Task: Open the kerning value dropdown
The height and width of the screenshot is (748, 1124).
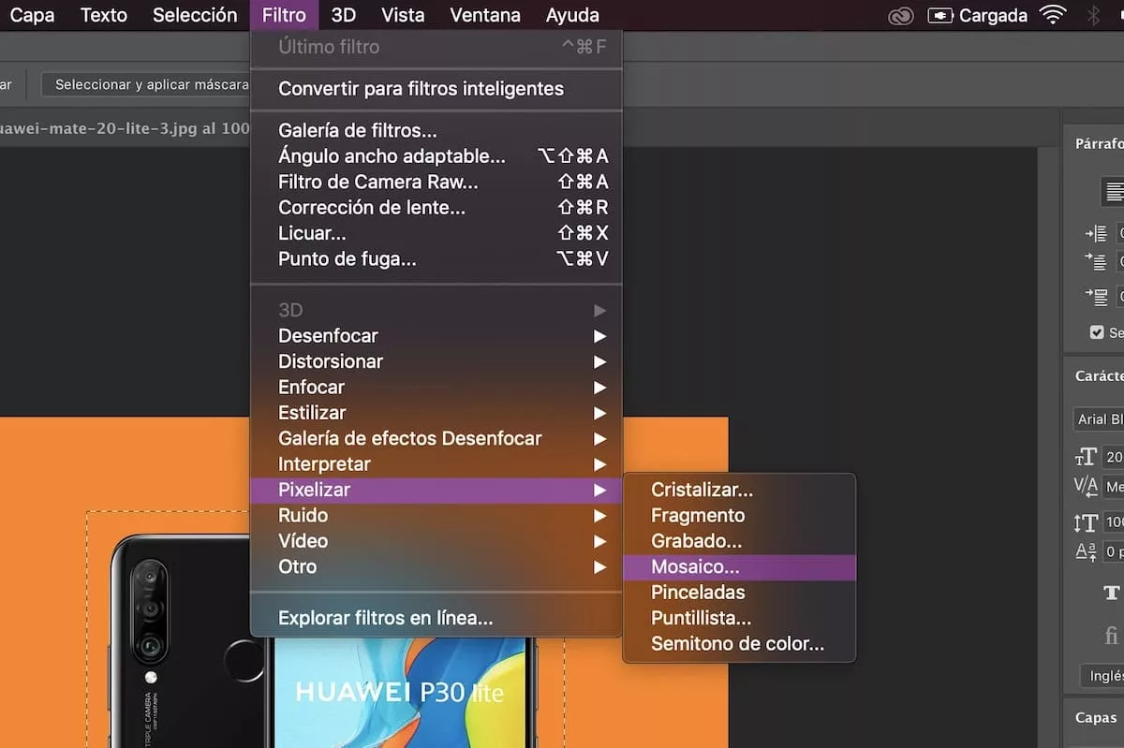Action: click(x=1113, y=487)
